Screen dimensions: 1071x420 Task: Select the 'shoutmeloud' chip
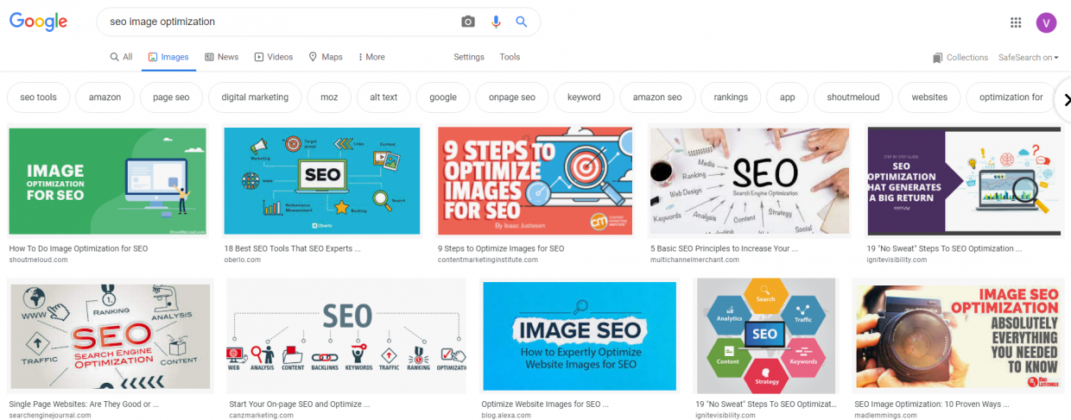[853, 97]
